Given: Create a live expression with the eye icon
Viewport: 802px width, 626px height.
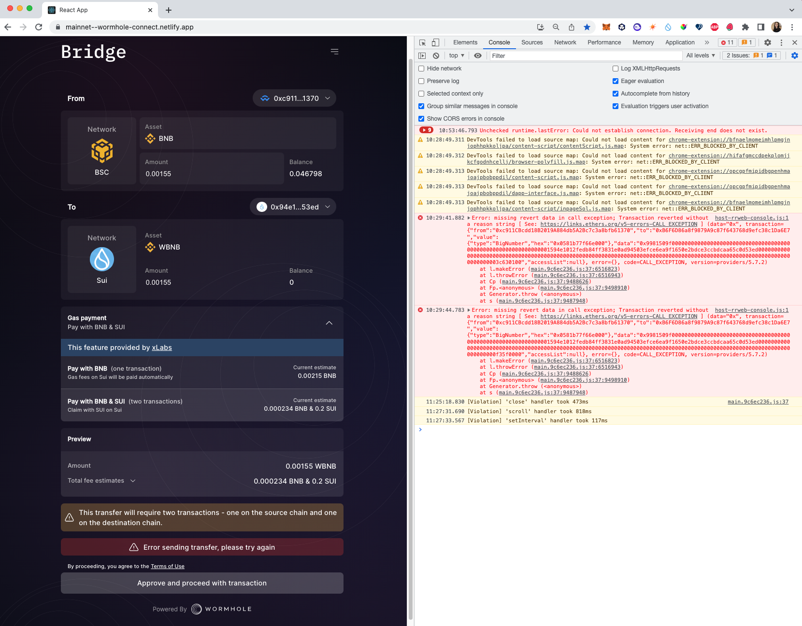Looking at the screenshot, I should click(x=477, y=56).
